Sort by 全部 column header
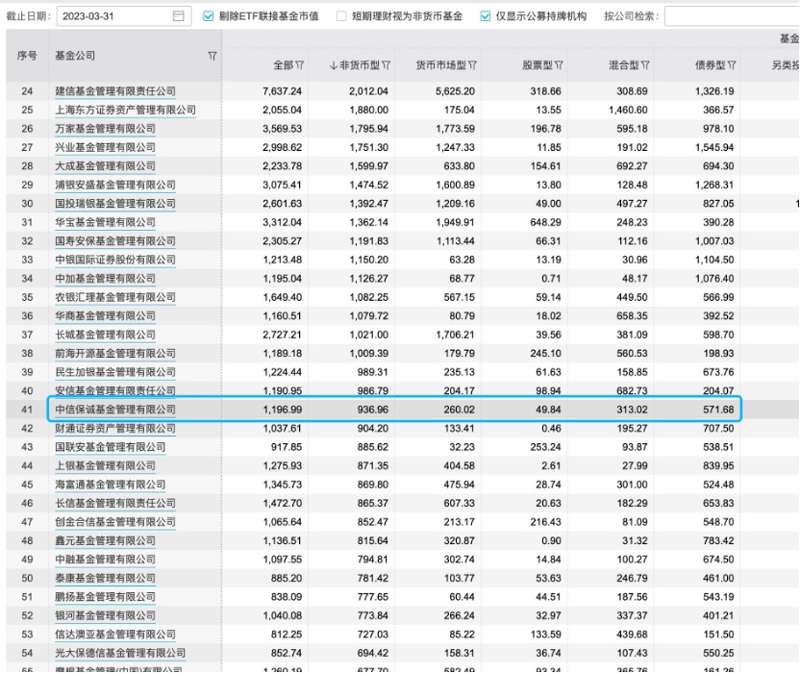This screenshot has height=673, width=800. (283, 65)
